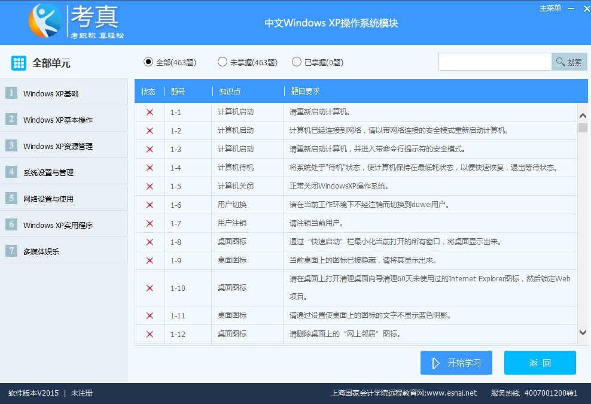Select the 未掌握(463题) radio button
This screenshot has width=591, height=404.
223,62
